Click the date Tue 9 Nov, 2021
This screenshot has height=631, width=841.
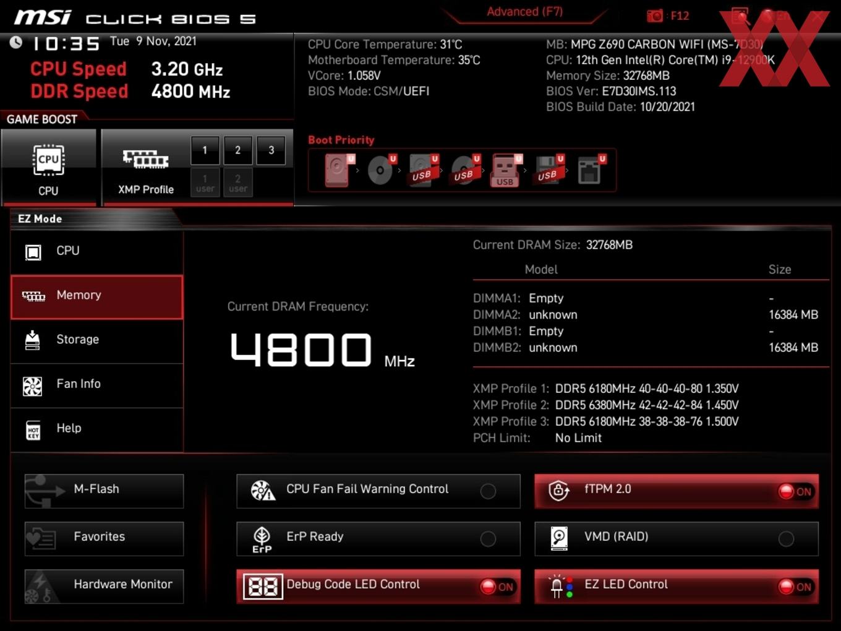coord(153,41)
